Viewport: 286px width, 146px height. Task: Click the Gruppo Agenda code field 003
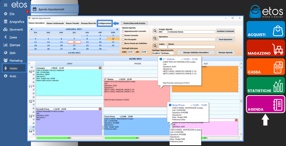coord(163,32)
